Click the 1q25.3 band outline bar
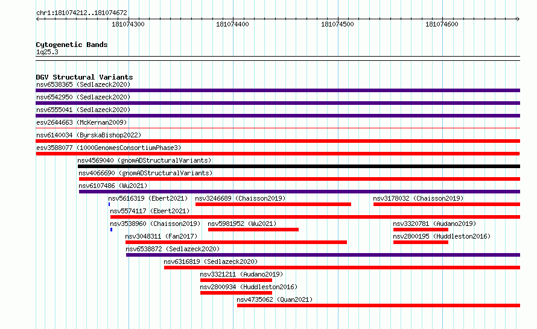 tap(278, 58)
